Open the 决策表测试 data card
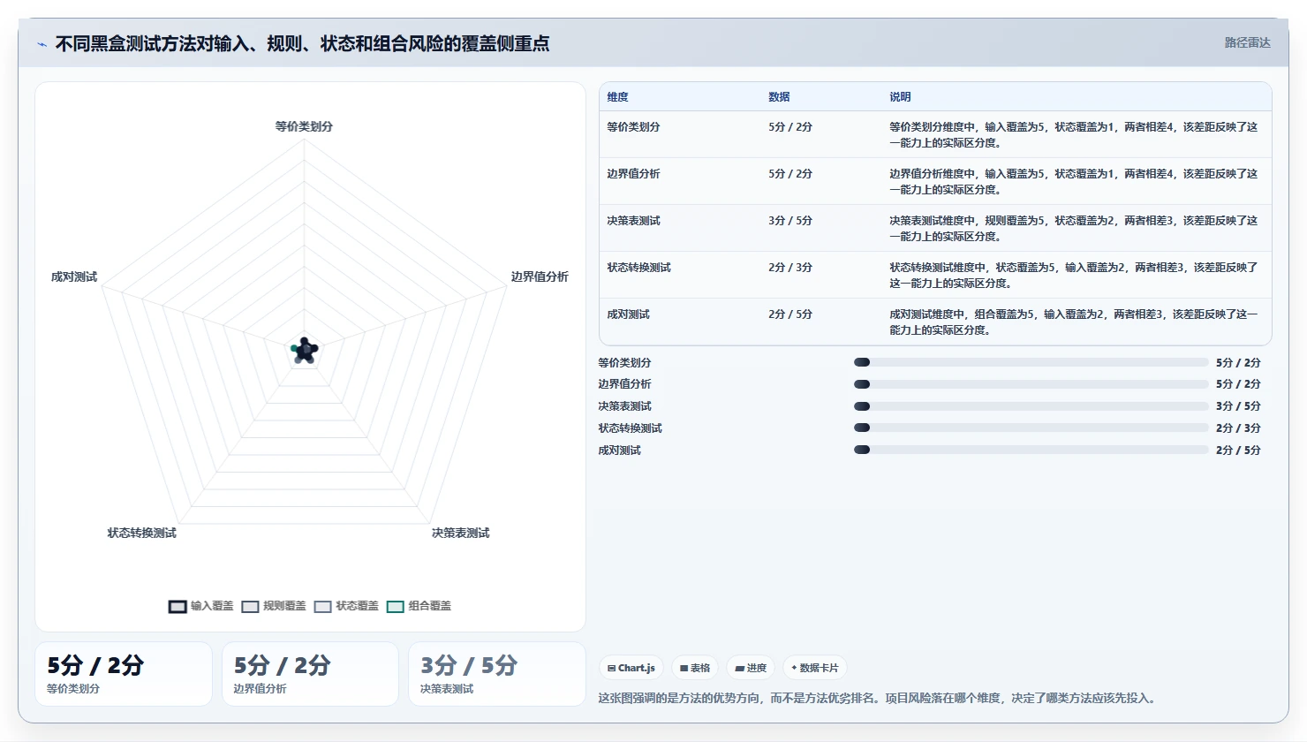Image resolution: width=1307 pixels, height=742 pixels. pyautogui.click(x=496, y=674)
